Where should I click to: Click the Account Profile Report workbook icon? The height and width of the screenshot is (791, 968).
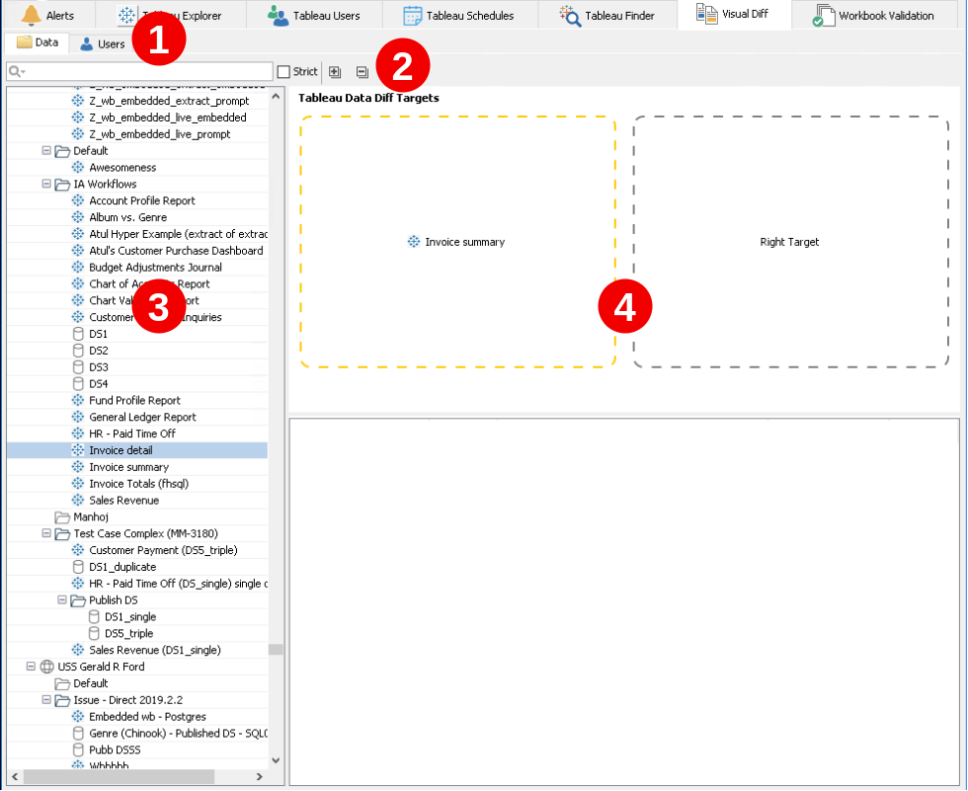click(x=78, y=200)
